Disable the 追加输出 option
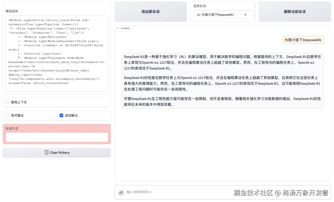334x202 pixels. coord(61,115)
